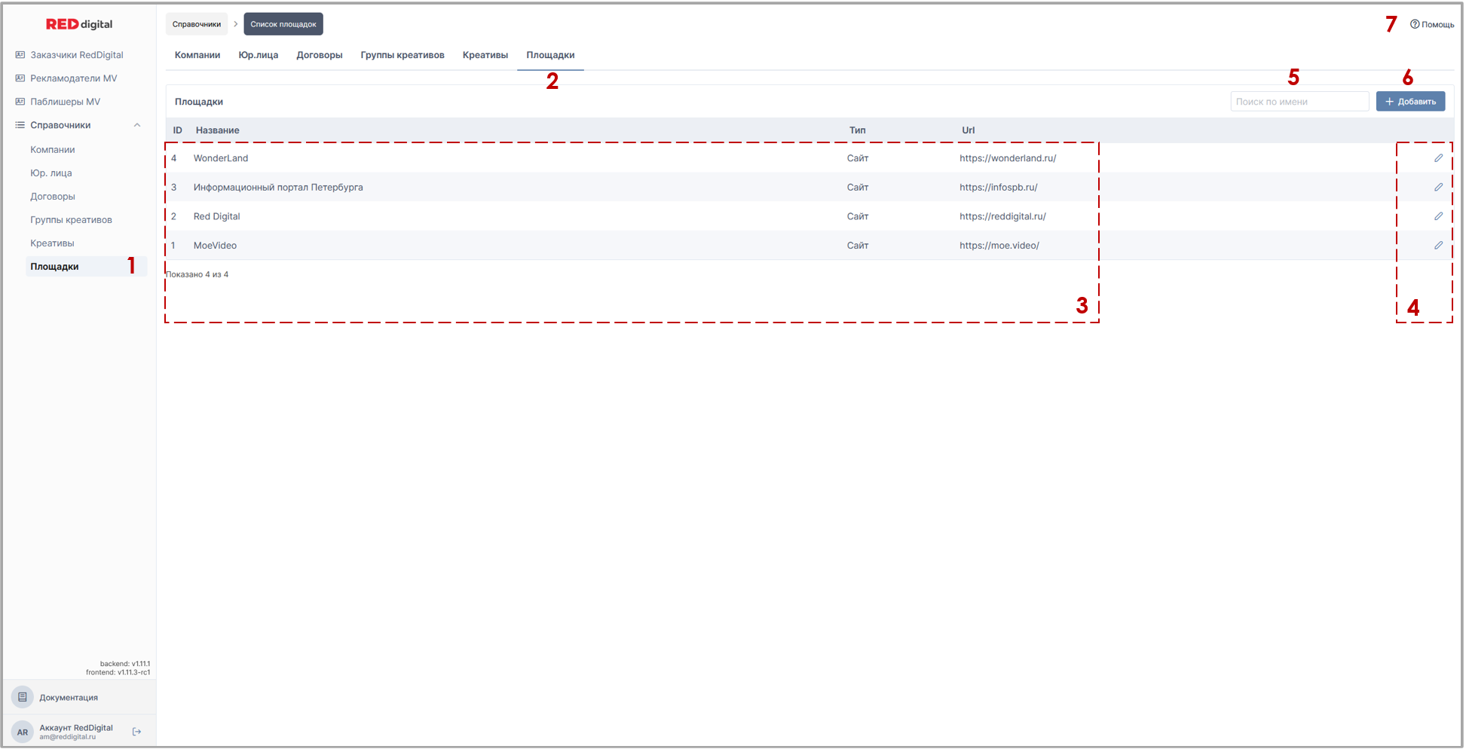Open Заказчики RedDigital in sidebar

pos(76,55)
